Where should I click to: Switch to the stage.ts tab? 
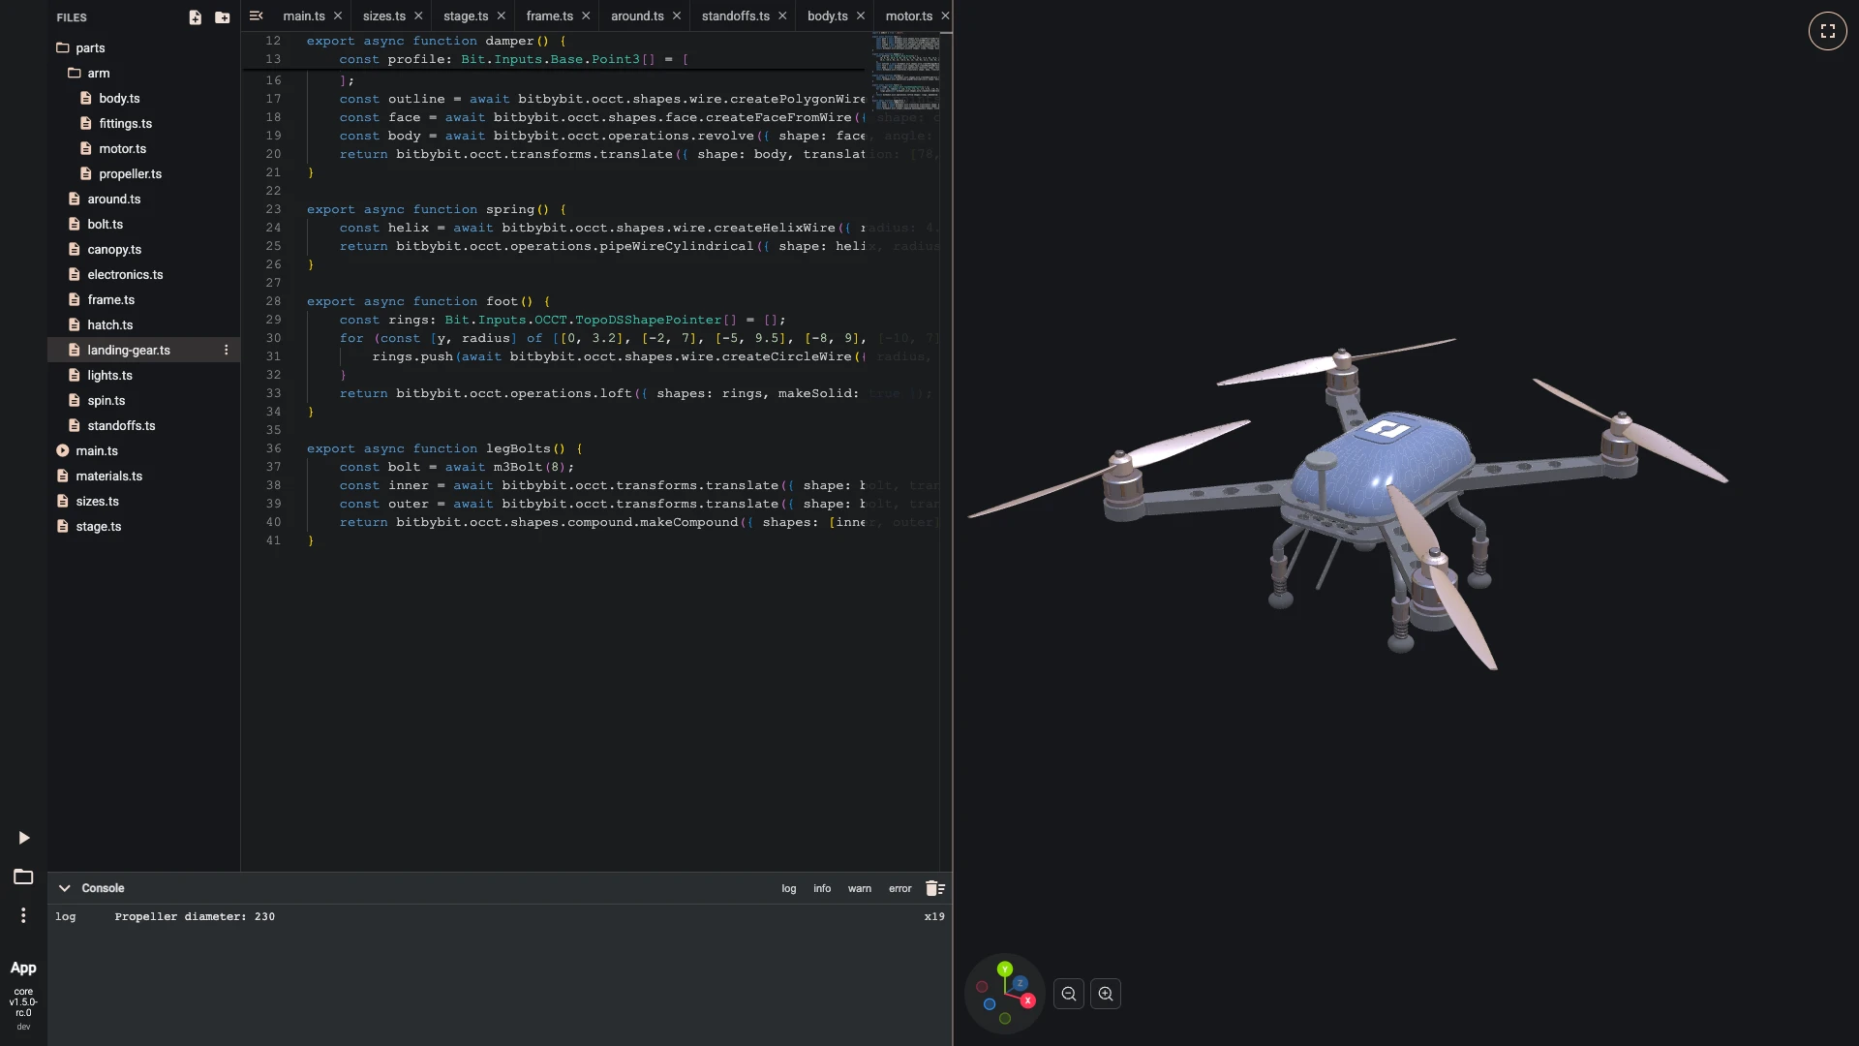point(466,15)
